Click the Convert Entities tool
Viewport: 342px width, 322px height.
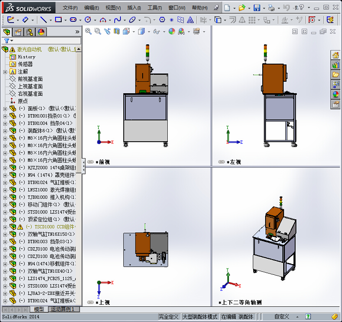click(x=218, y=20)
